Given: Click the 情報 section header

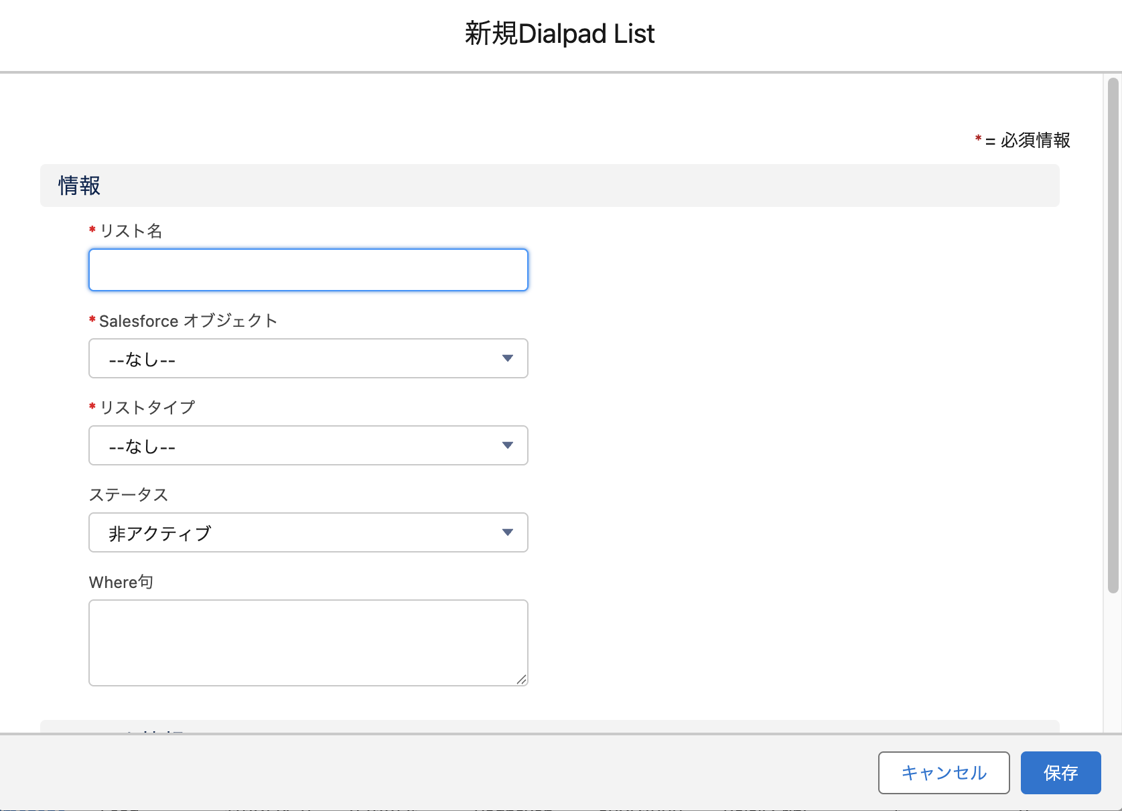Looking at the screenshot, I should pyautogui.click(x=80, y=186).
